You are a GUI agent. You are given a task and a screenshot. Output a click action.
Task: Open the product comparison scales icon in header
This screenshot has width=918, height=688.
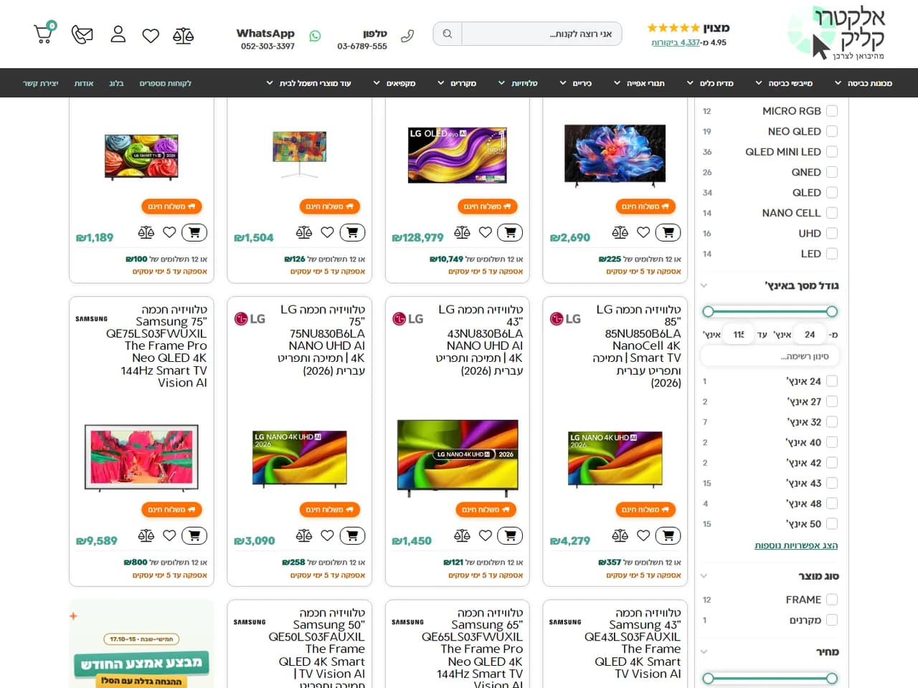click(184, 35)
